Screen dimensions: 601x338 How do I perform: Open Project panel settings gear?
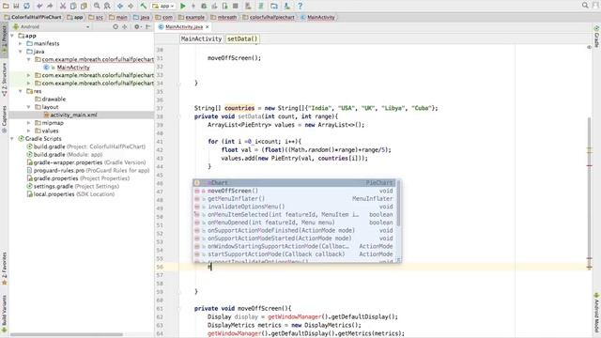tap(137, 27)
